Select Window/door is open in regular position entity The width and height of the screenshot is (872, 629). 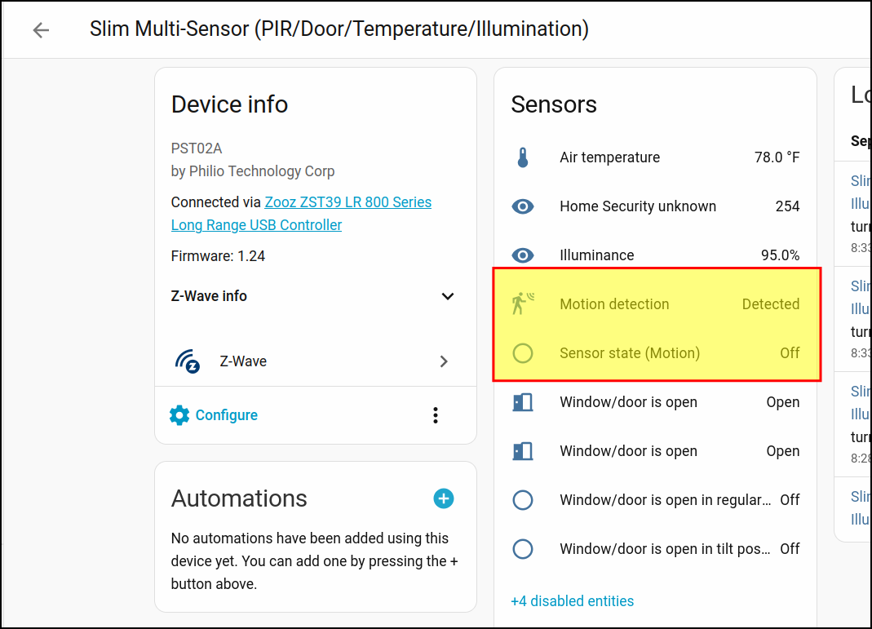664,500
